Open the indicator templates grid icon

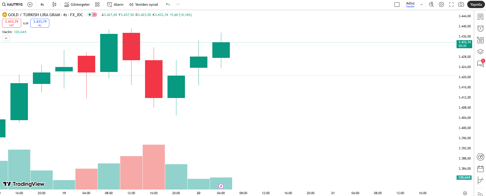(x=97, y=4)
